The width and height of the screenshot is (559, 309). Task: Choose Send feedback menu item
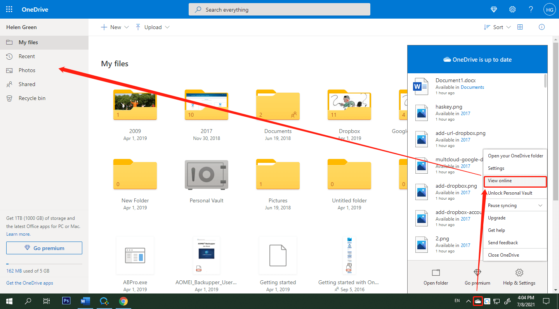(515, 243)
